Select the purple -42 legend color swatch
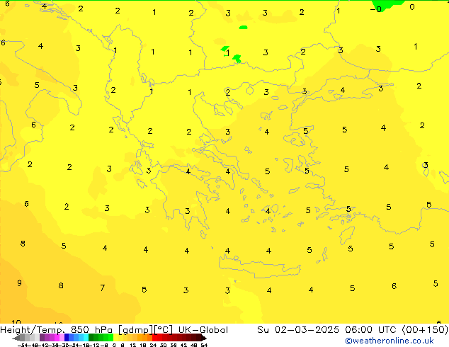The image size is (449, 347). click(42, 338)
